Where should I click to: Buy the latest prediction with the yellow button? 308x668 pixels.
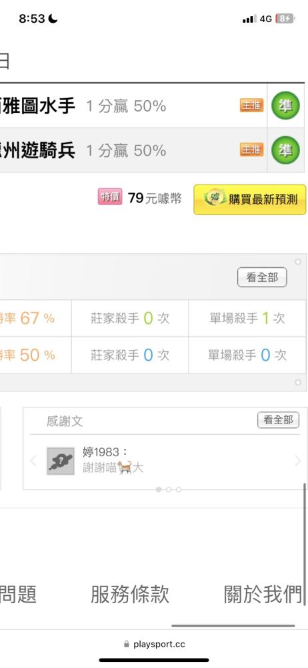coord(250,199)
